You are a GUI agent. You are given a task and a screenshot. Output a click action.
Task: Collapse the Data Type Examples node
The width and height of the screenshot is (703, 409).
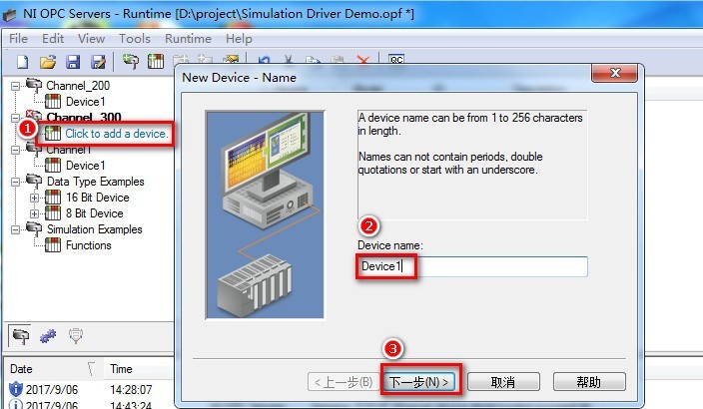pos(15,182)
